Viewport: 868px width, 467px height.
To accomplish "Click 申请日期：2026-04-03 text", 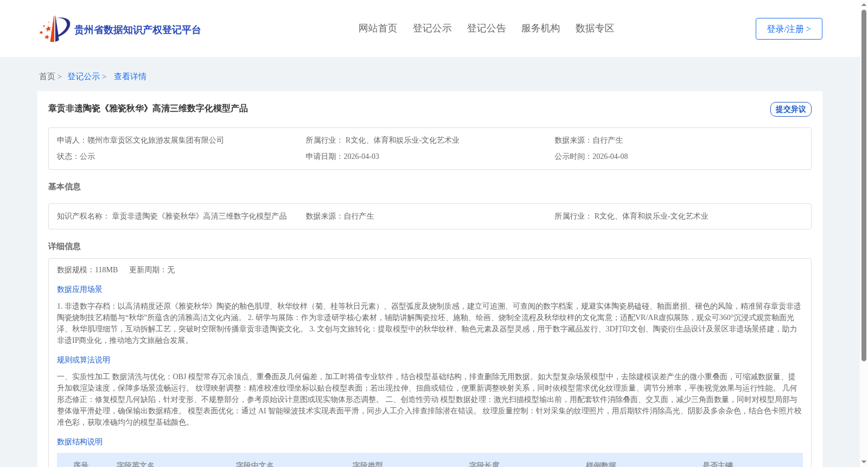I will point(342,156).
